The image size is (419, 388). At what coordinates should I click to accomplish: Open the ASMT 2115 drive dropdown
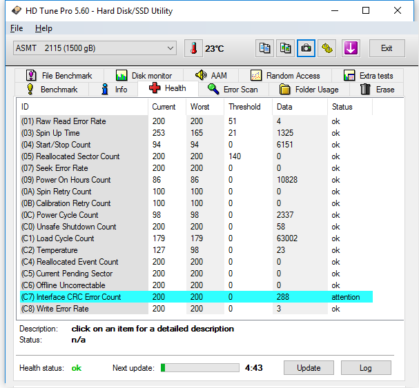(x=95, y=48)
